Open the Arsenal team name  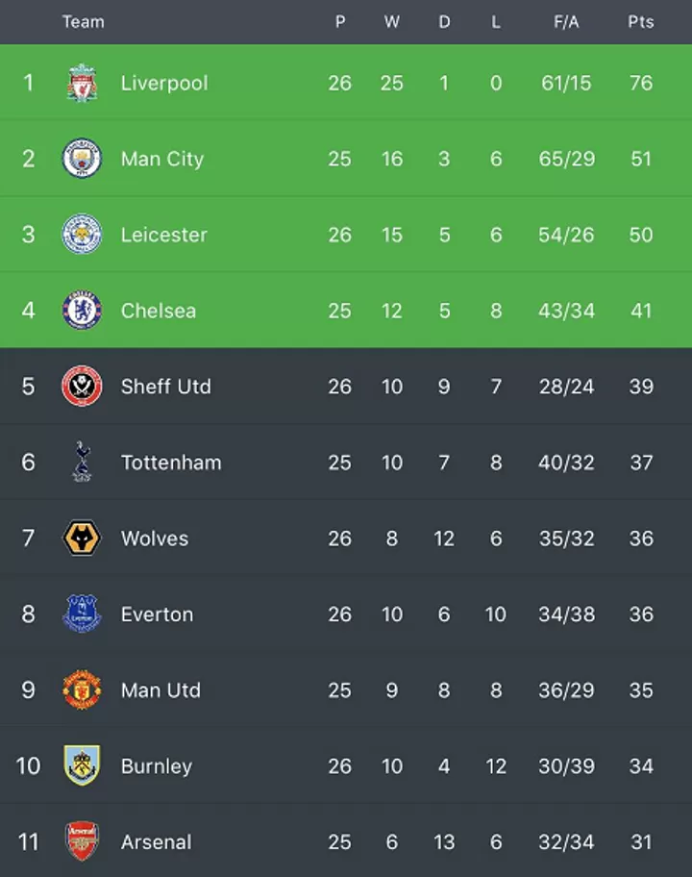[x=157, y=841]
